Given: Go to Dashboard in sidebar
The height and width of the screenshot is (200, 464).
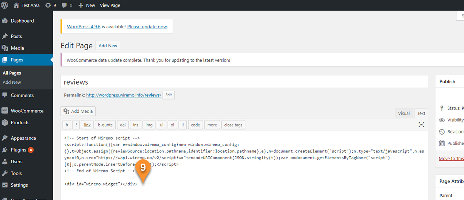Looking at the screenshot, I should pyautogui.click(x=26, y=21).
